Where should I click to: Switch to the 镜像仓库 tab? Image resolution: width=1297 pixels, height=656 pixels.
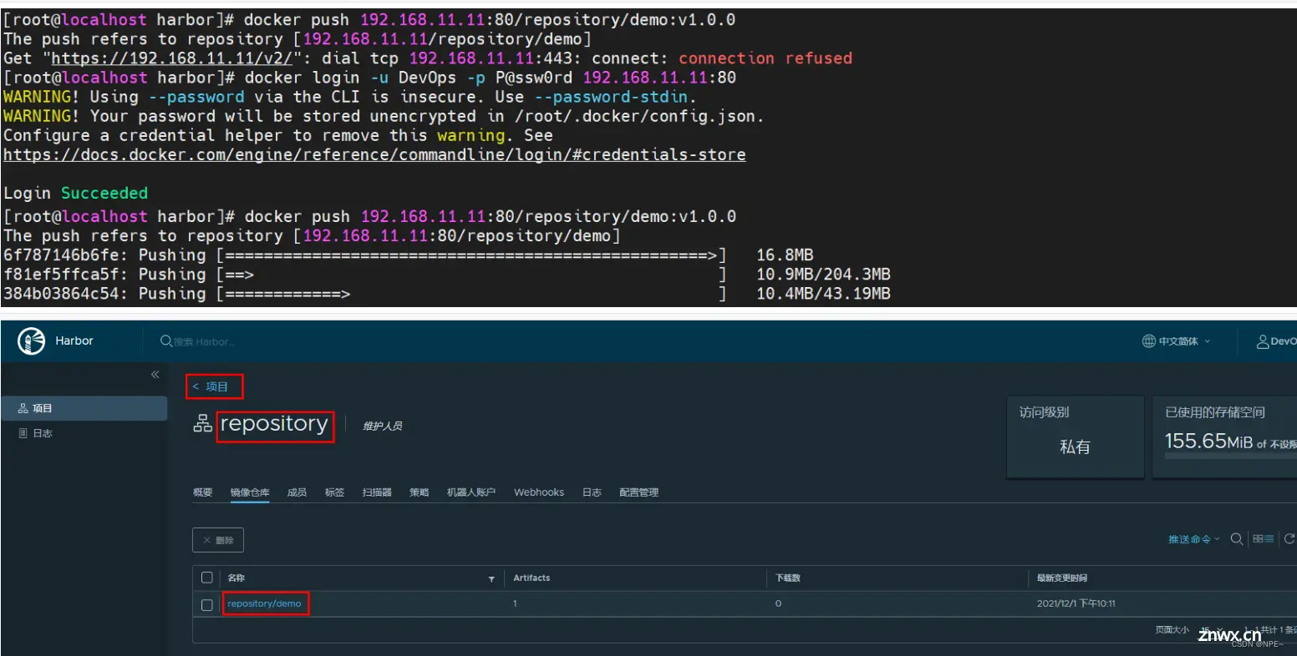(x=250, y=492)
